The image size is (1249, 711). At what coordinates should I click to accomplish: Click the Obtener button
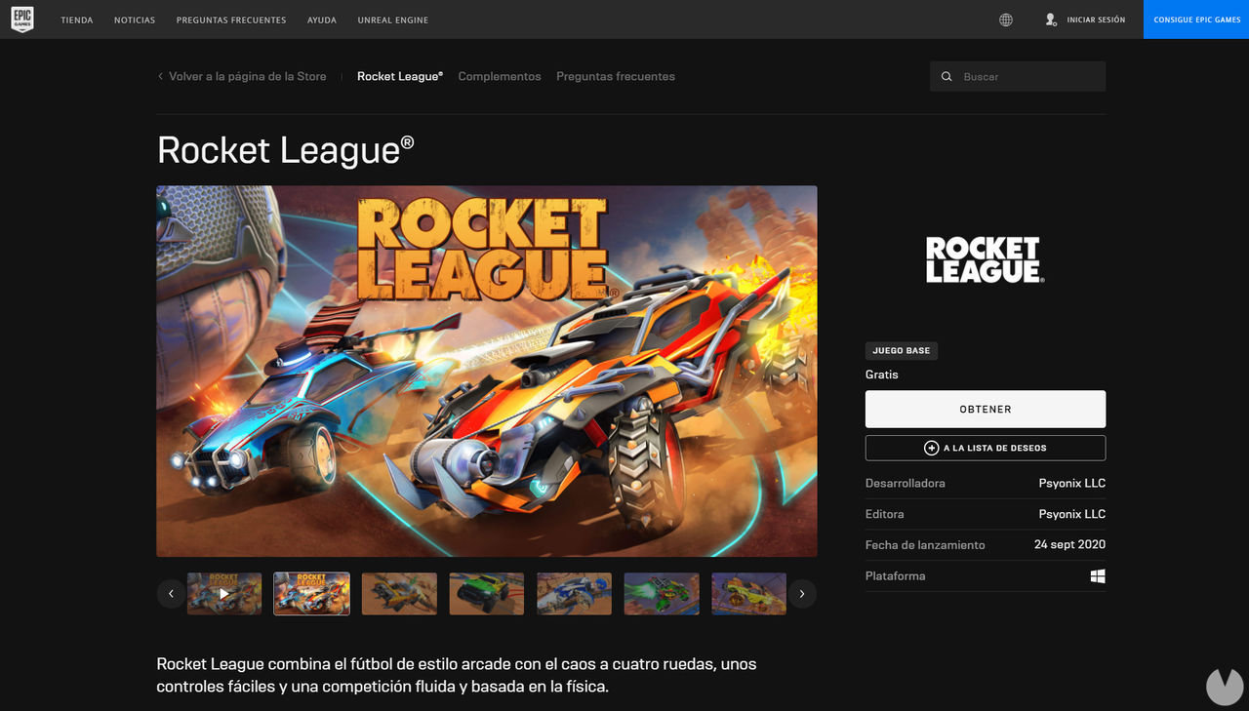[x=986, y=410]
